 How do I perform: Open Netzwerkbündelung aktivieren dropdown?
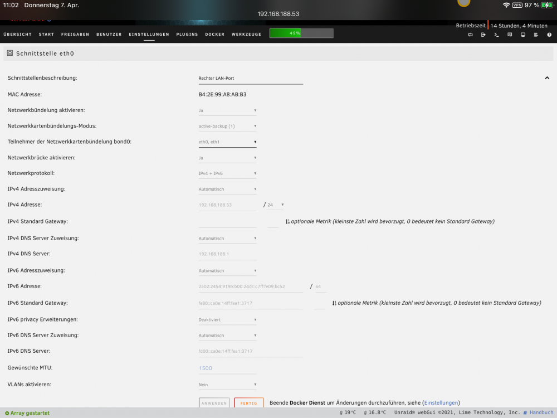pos(227,110)
